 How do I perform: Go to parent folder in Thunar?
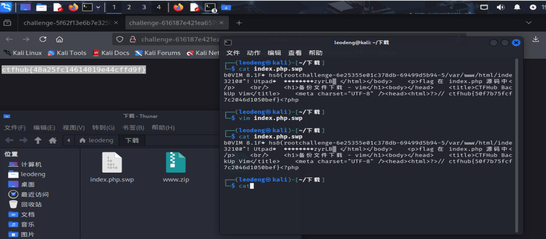38,140
